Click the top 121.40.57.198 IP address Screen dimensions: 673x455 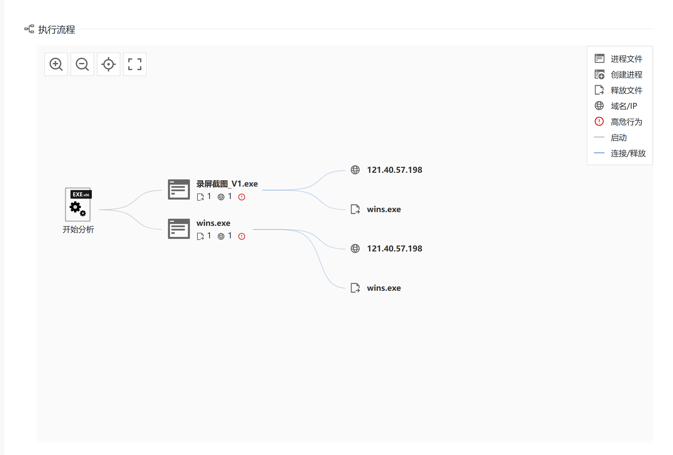coord(395,170)
